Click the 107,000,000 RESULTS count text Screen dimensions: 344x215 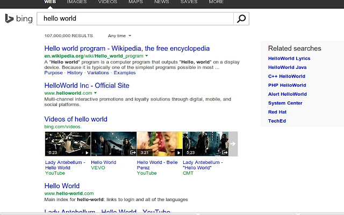tap(69, 36)
